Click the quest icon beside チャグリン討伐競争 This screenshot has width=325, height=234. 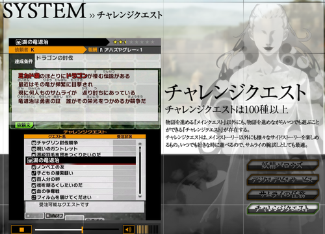[34, 143]
